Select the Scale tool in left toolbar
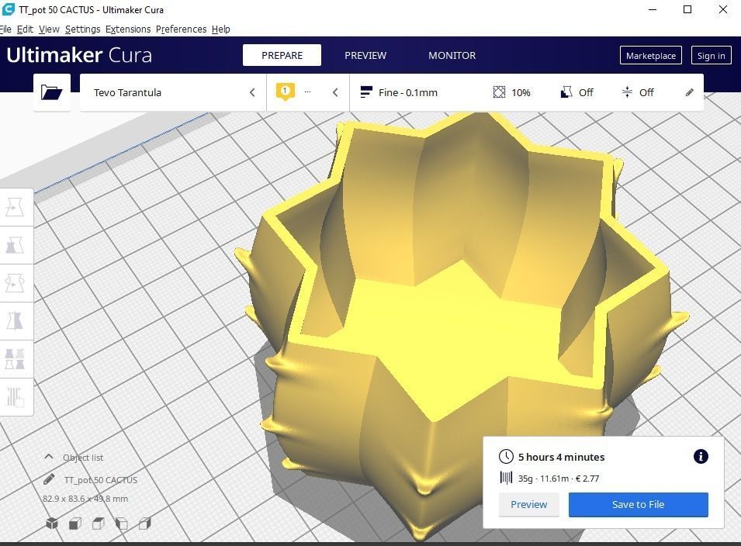The width and height of the screenshot is (741, 546). 15,245
